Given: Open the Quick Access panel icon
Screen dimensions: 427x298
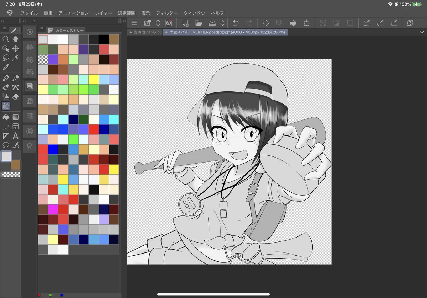Looking at the screenshot, I should click(x=30, y=32).
